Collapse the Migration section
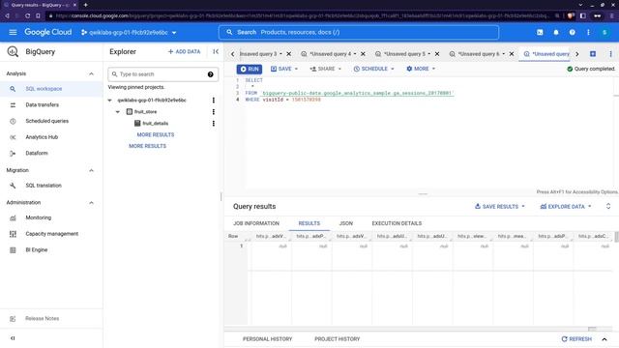 91,170
